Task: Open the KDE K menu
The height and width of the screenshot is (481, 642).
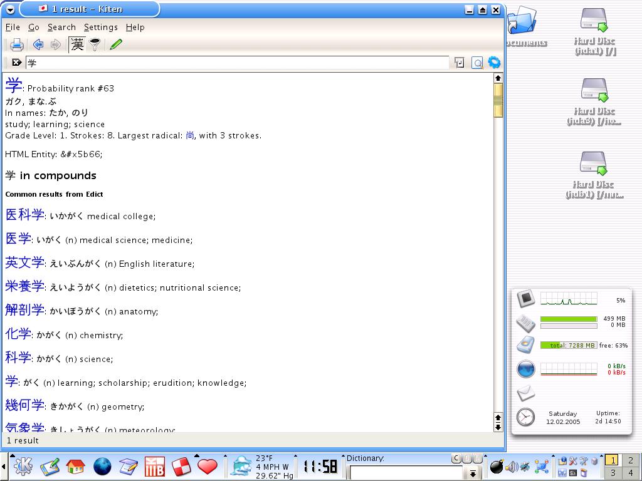Action: (x=23, y=467)
